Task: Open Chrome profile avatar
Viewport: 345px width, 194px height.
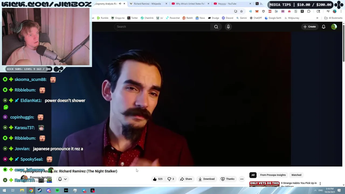Action: (x=334, y=11)
